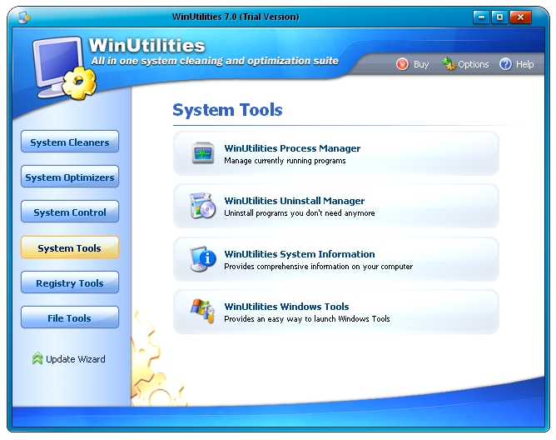The height and width of the screenshot is (440, 556).
Task: Click the Help question mark icon
Action: (x=506, y=64)
